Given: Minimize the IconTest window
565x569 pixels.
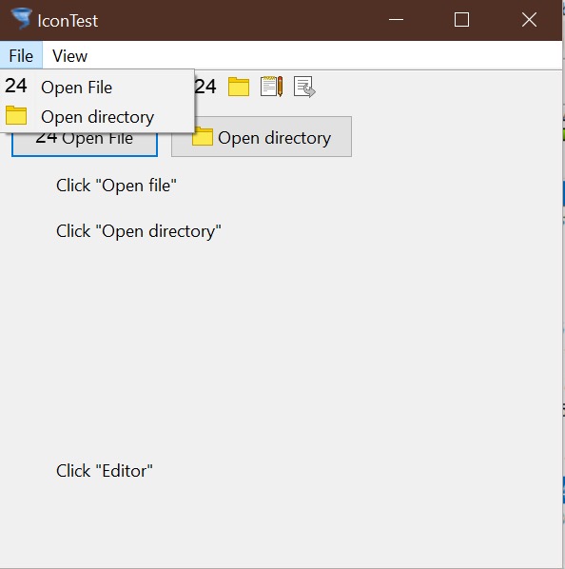Looking at the screenshot, I should 396,20.
